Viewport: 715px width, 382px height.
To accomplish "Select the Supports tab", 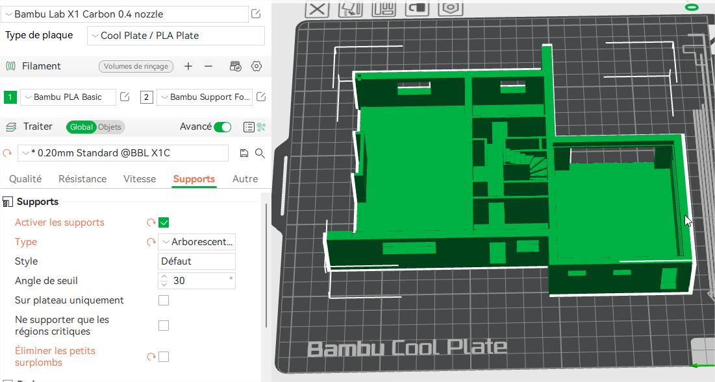I will (194, 179).
